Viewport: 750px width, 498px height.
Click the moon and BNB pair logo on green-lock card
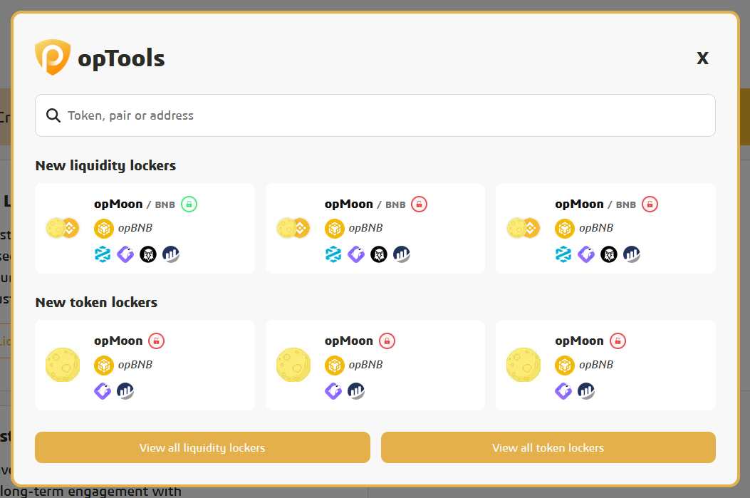pos(63,228)
